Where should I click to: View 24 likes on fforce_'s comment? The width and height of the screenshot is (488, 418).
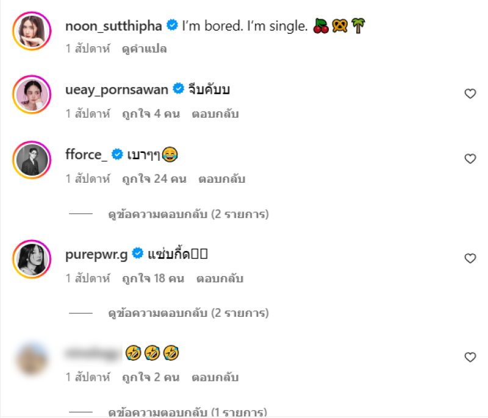[152, 179]
